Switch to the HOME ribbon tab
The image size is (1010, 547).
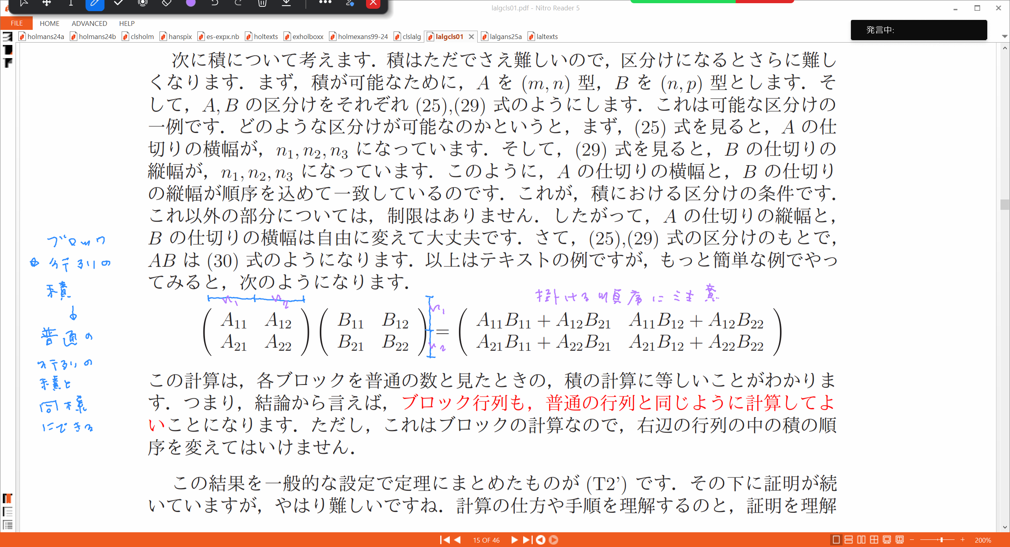point(49,23)
